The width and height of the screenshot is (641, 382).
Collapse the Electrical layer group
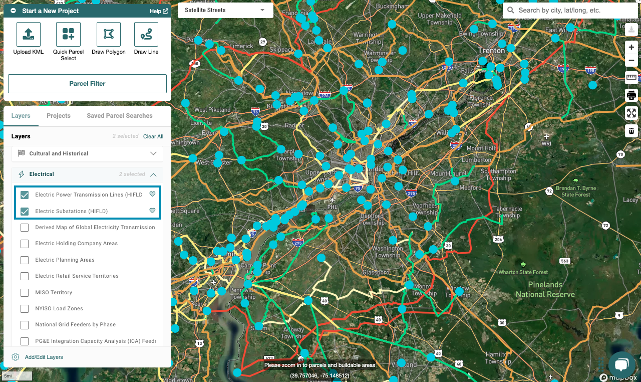point(153,174)
